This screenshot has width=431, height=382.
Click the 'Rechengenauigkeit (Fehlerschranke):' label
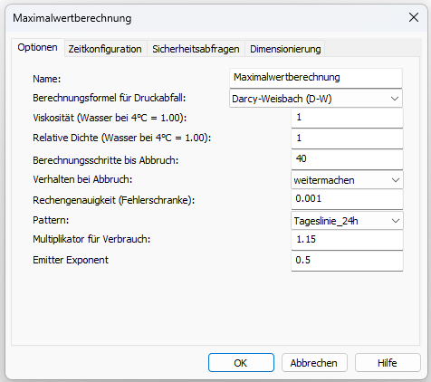(114, 200)
